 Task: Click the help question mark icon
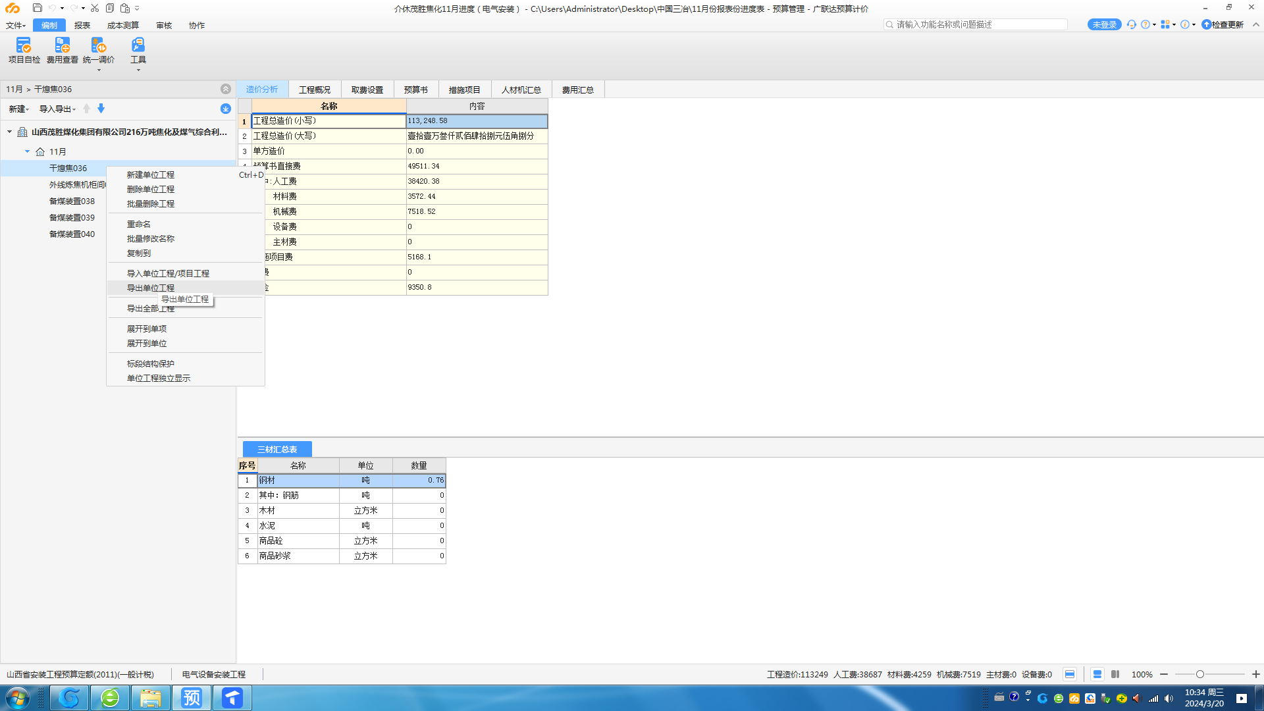1145,24
